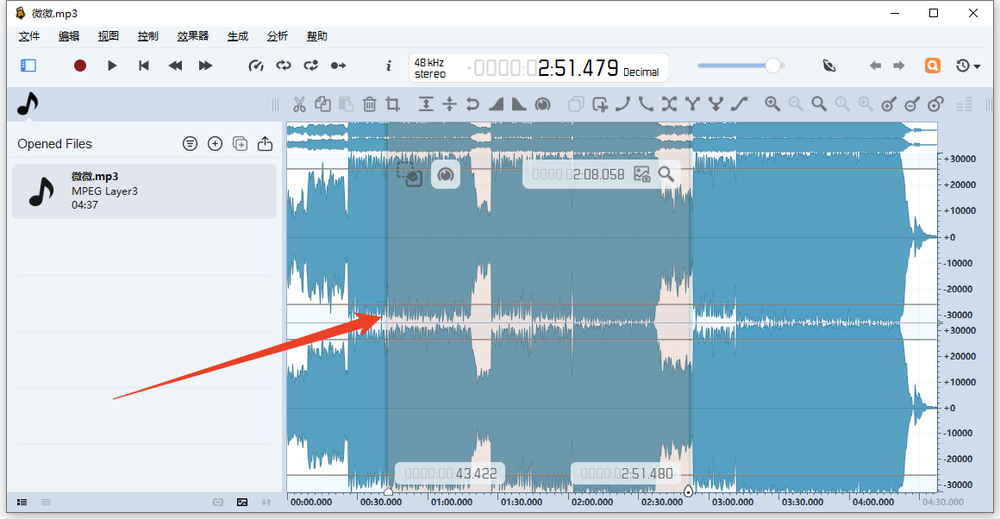Select the Crop tool in the toolbar
Screen dimensions: 1000x519
click(x=393, y=104)
